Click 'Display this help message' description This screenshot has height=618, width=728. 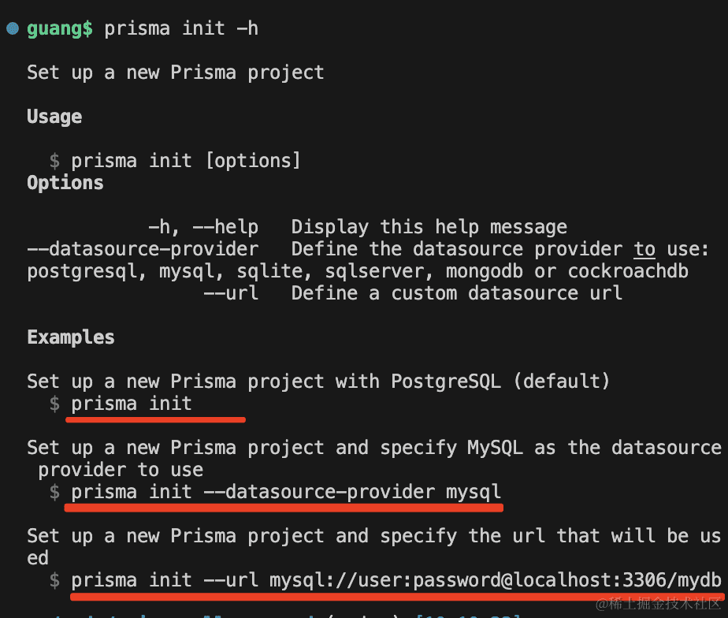click(429, 227)
